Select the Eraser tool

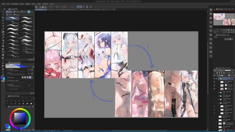(3, 46)
